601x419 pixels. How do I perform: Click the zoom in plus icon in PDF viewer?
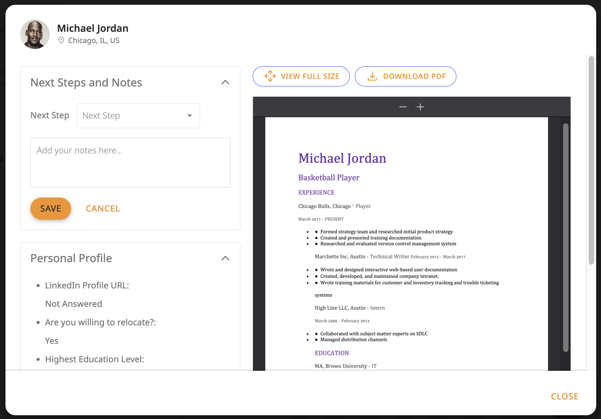pyautogui.click(x=420, y=107)
